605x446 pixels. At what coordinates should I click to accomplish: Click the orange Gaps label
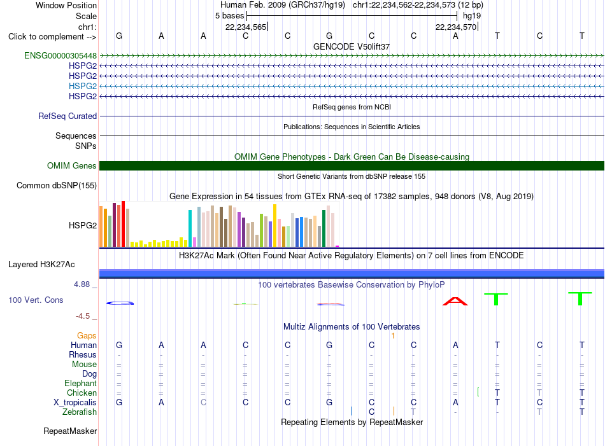pyautogui.click(x=87, y=336)
